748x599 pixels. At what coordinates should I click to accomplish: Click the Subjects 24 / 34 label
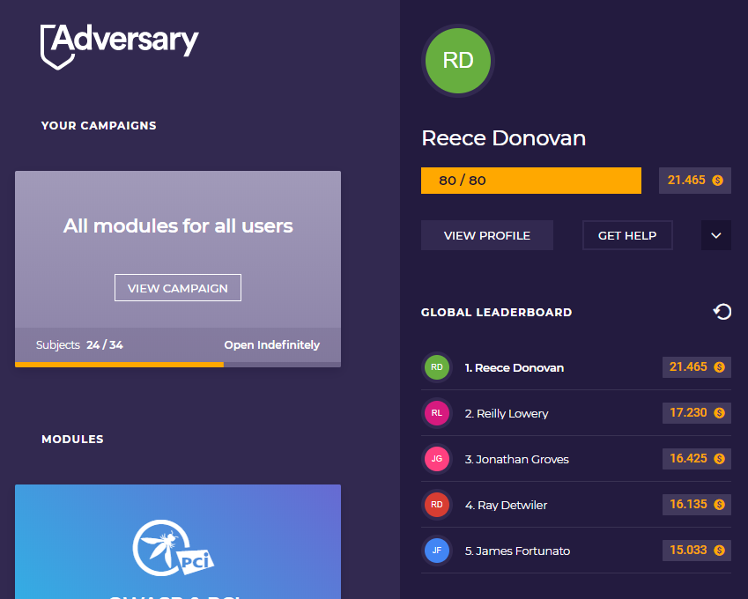pos(79,344)
